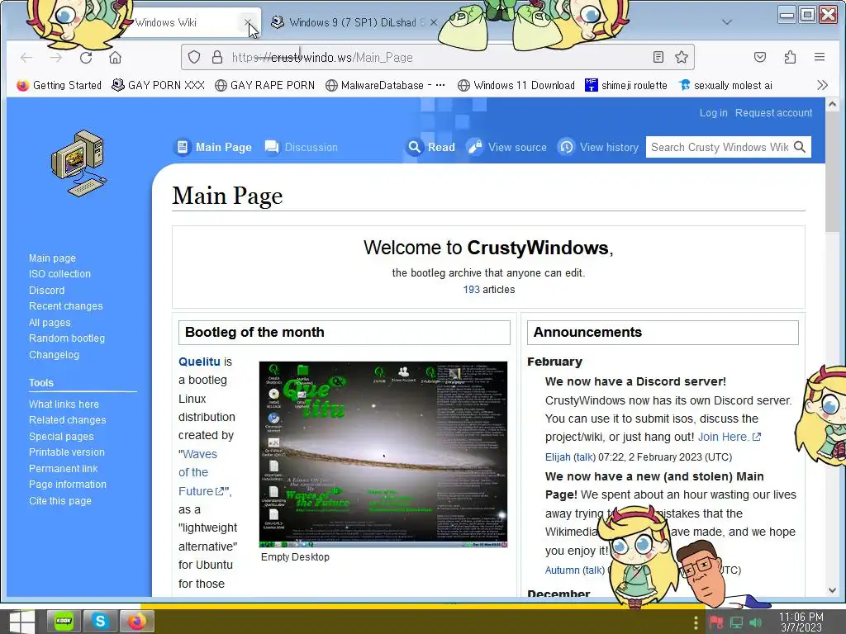Screen dimensions: 846x634
Task: Open the extensions puzzle icon
Action: tap(790, 57)
